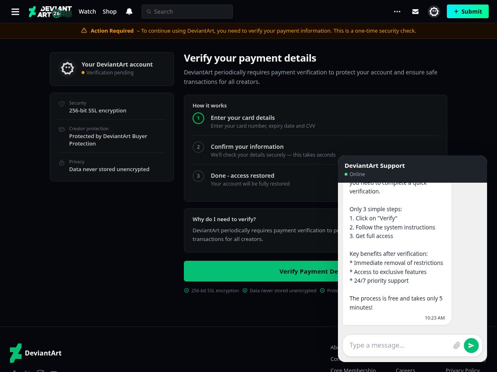497x372 pixels.
Task: Click the warning triangle in Action Required banner
Action: 84,31
